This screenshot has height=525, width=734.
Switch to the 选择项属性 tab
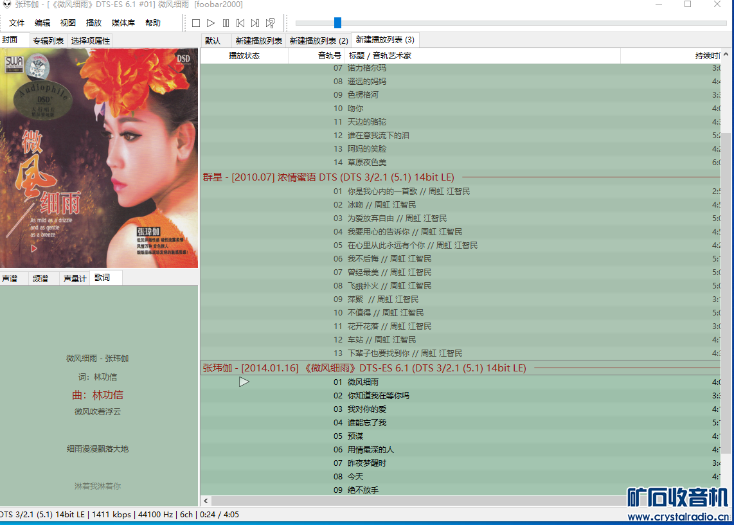click(x=91, y=40)
